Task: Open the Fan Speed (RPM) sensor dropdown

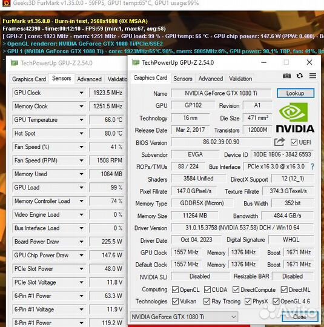Action: (x=82, y=160)
